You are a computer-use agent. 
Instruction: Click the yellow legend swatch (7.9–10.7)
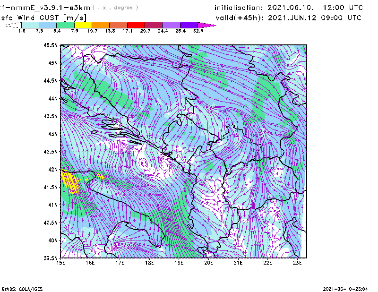tap(83, 25)
